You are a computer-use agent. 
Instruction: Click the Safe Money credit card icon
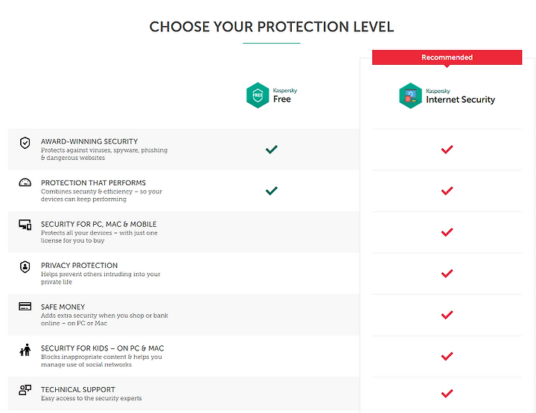25,306
